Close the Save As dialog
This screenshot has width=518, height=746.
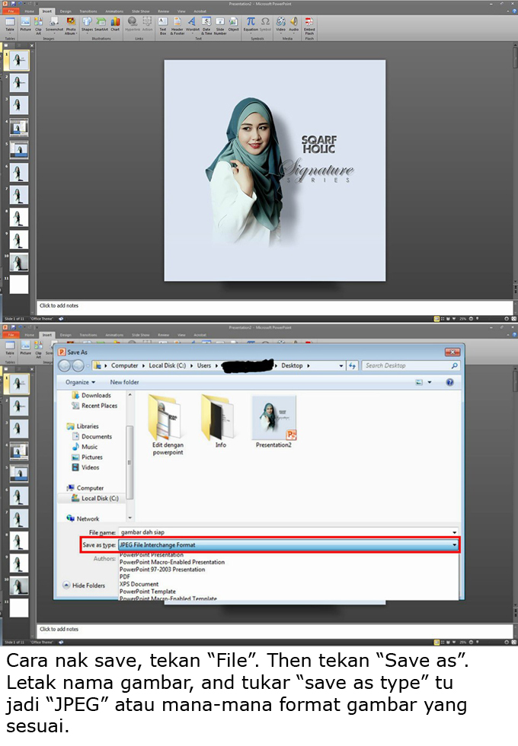pos(452,352)
